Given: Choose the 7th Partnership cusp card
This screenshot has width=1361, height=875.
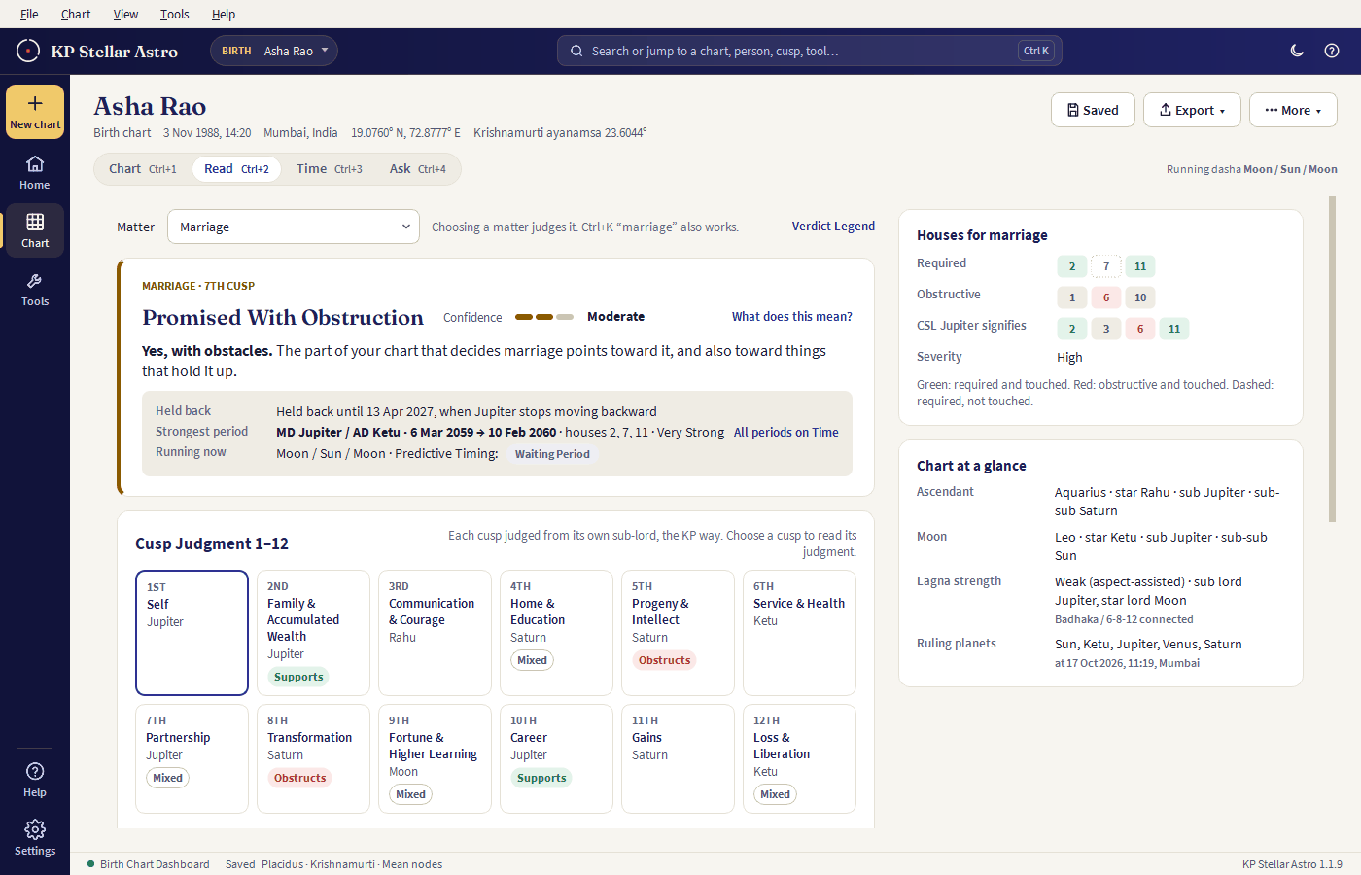Looking at the screenshot, I should pos(192,758).
